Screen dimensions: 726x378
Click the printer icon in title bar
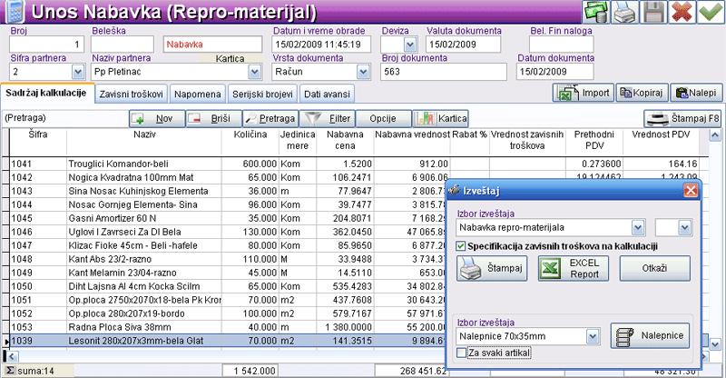623,13
